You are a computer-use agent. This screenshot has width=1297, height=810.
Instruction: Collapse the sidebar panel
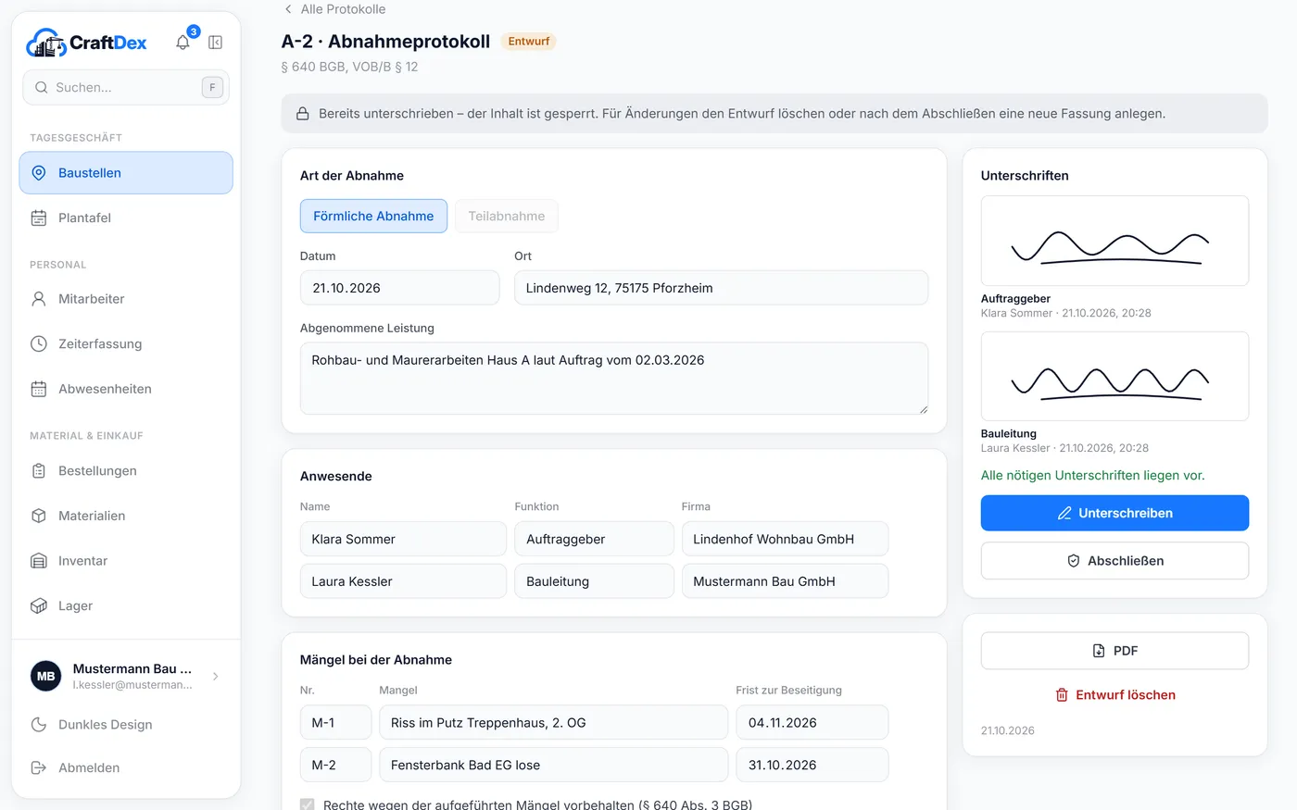coord(215,43)
